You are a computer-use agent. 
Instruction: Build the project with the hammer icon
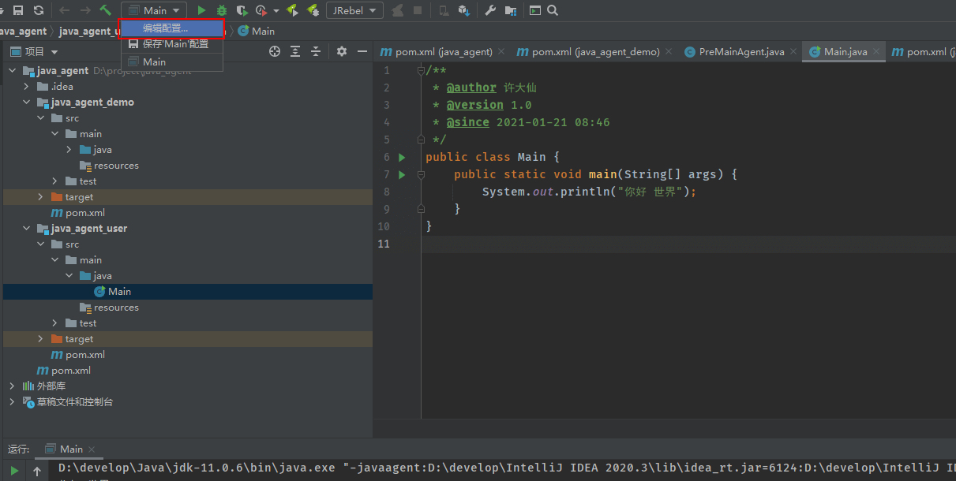[x=105, y=10]
